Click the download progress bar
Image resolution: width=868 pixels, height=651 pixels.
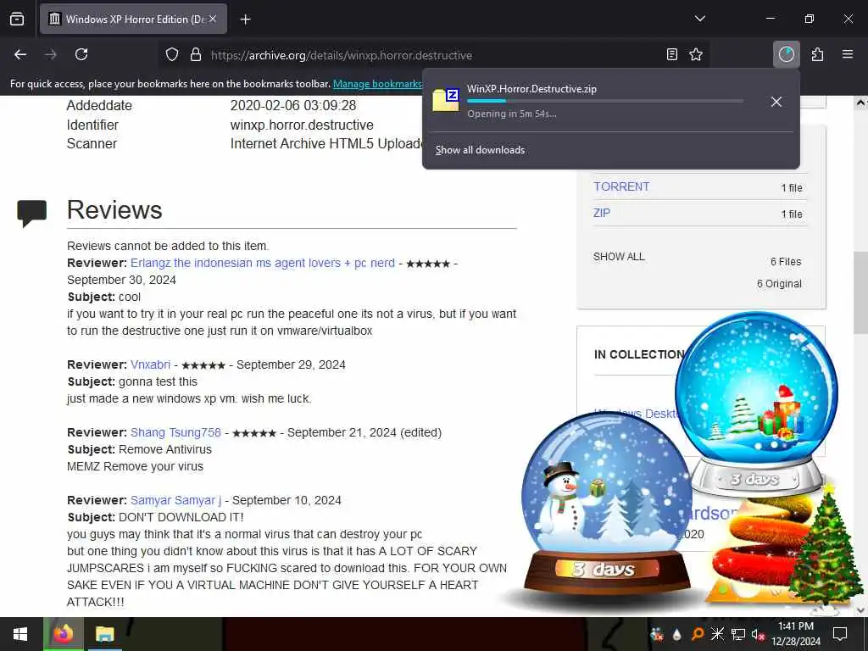605,101
